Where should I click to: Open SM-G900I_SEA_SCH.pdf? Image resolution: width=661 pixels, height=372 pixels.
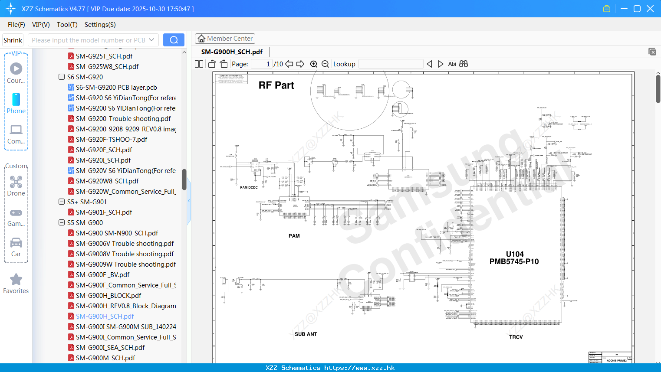pos(106,347)
